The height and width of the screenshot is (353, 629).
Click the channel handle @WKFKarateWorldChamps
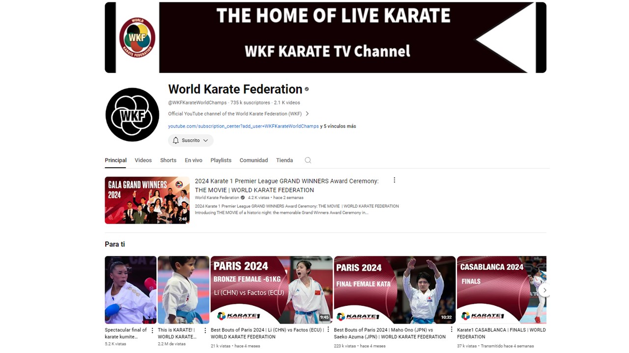(x=198, y=102)
